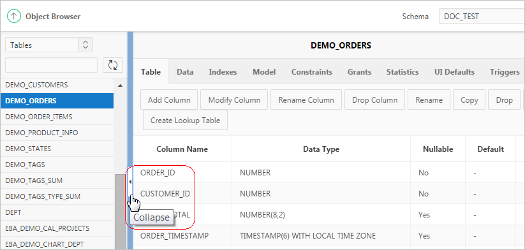Screen dimensions: 525x250
Task: Click the Default column header
Action: click(491, 149)
